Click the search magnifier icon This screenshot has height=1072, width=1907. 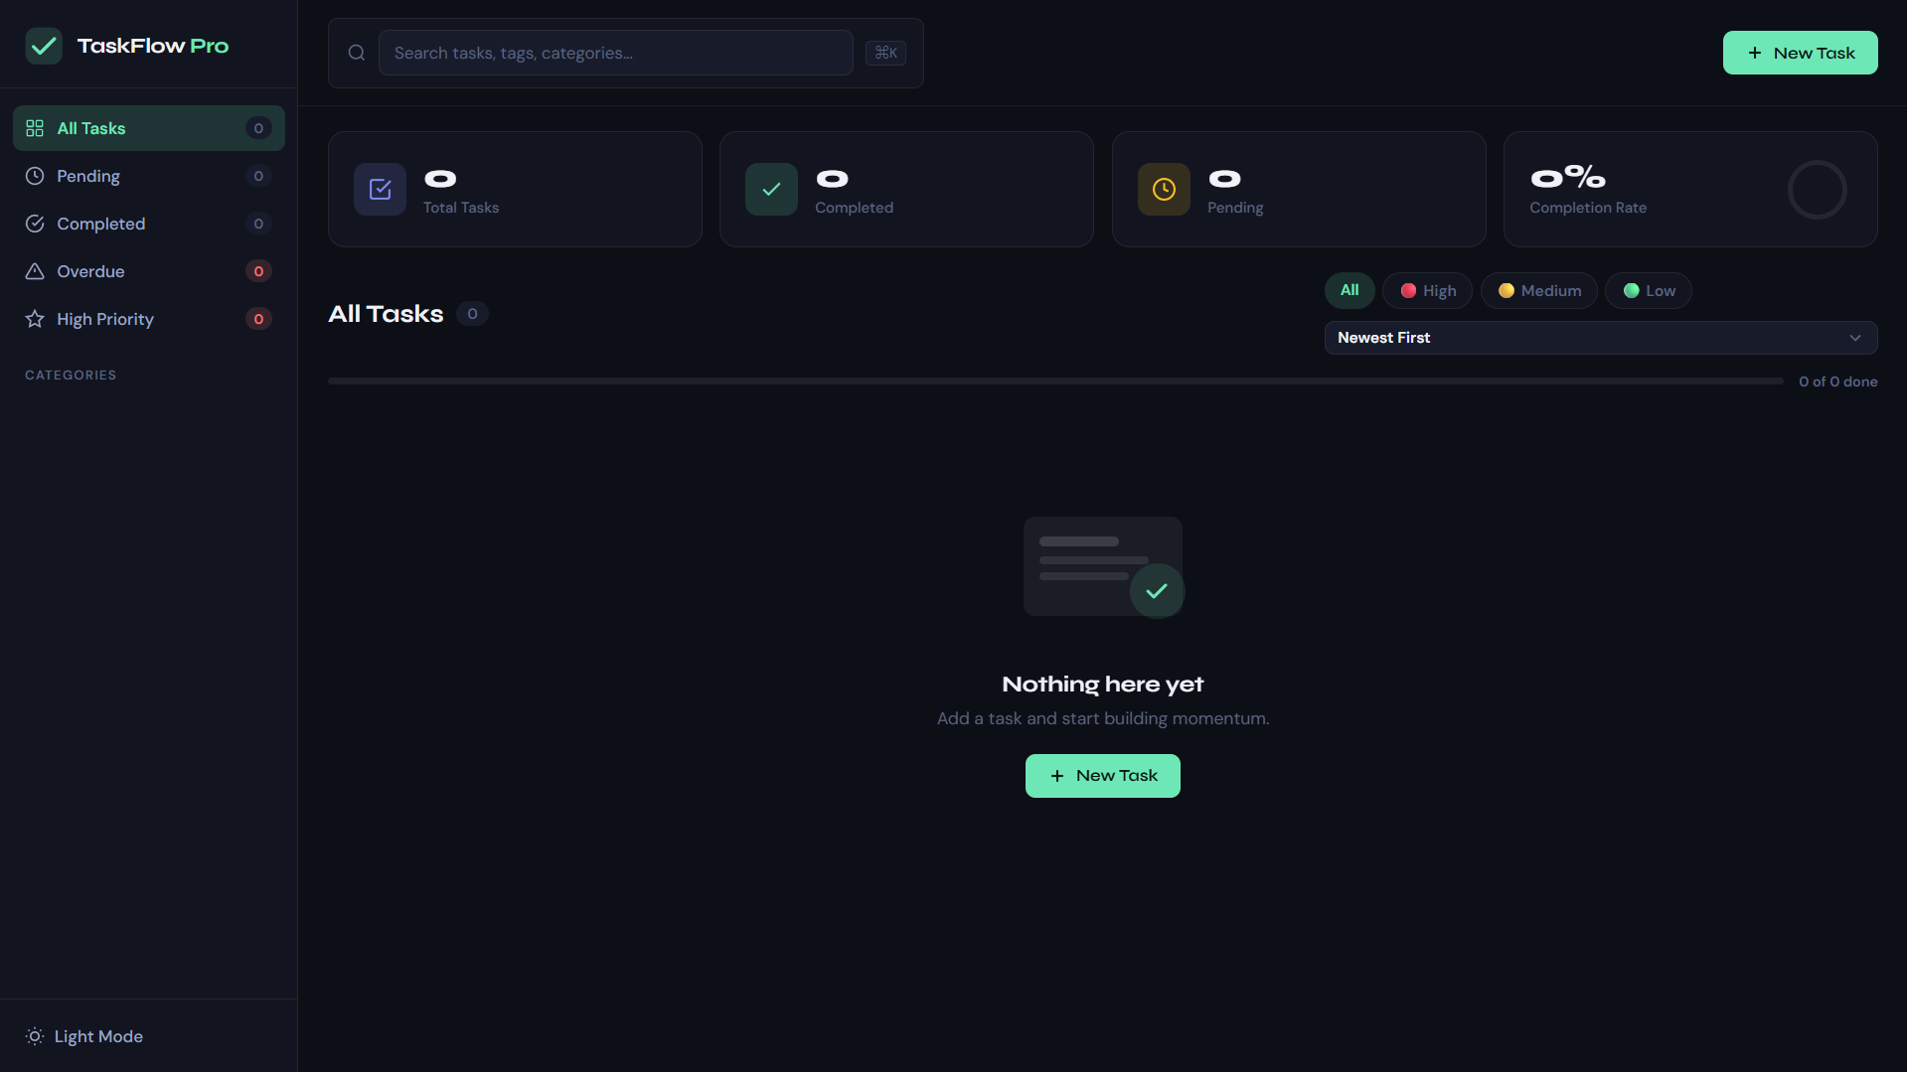click(357, 53)
